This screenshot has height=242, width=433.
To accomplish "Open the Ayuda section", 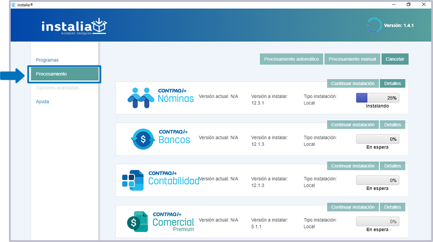I will click(42, 102).
